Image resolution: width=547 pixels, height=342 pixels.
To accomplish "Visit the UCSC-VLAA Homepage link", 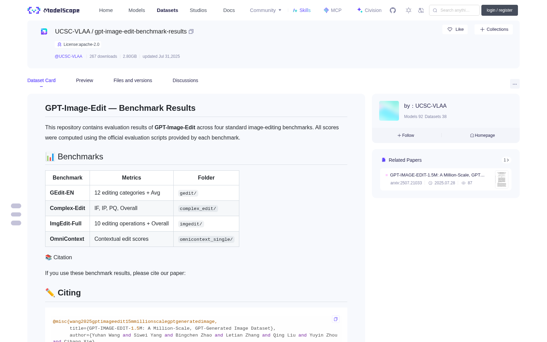I will tap(482, 135).
